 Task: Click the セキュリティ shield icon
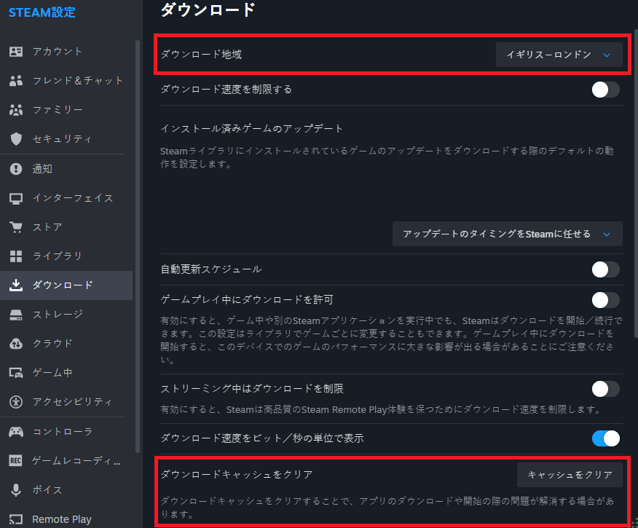pyautogui.click(x=16, y=138)
